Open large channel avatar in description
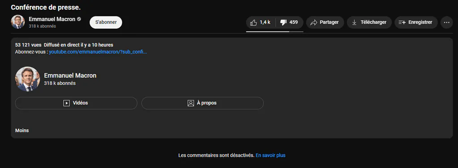Image resolution: width=458 pixels, height=168 pixels. click(27, 79)
